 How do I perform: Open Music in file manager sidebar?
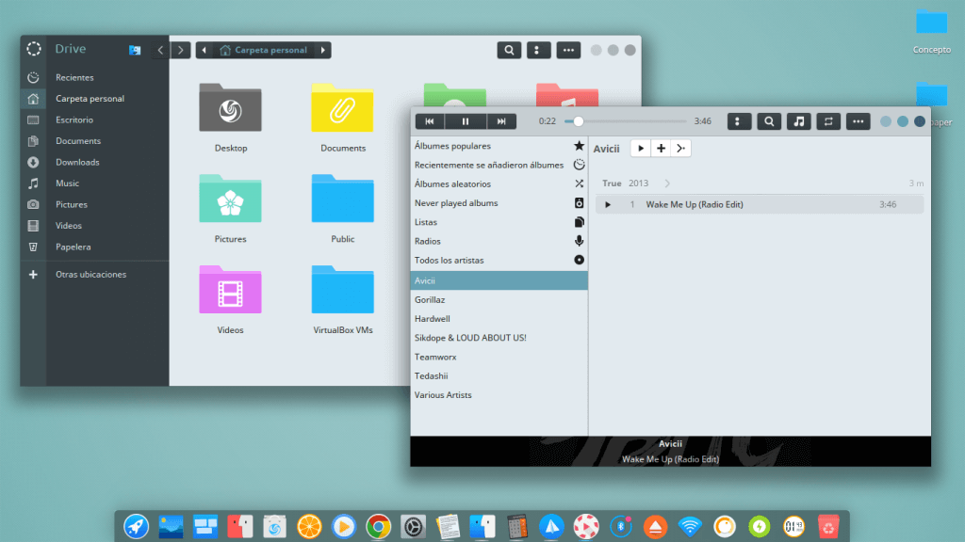95,183
